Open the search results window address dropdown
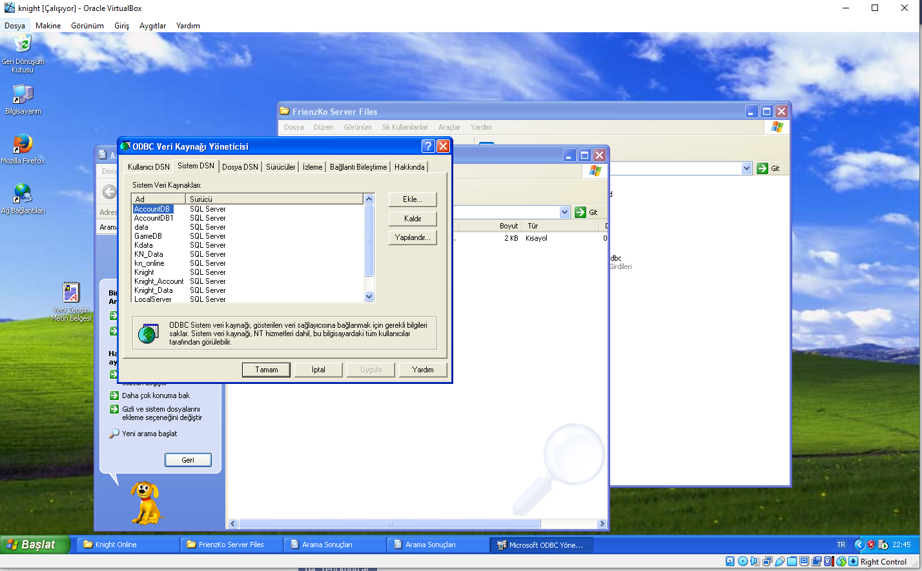The height and width of the screenshot is (571, 922). pyautogui.click(x=564, y=212)
